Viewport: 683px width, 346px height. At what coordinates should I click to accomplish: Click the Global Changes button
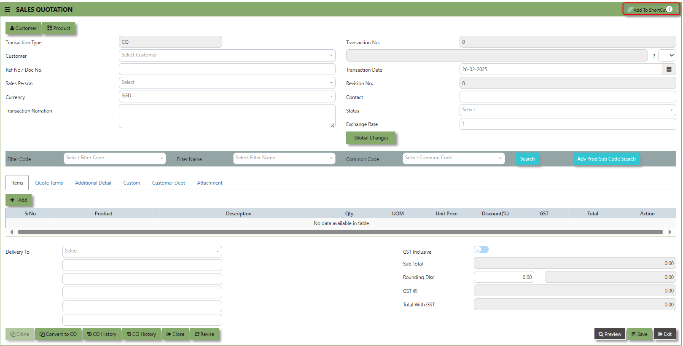coord(371,138)
